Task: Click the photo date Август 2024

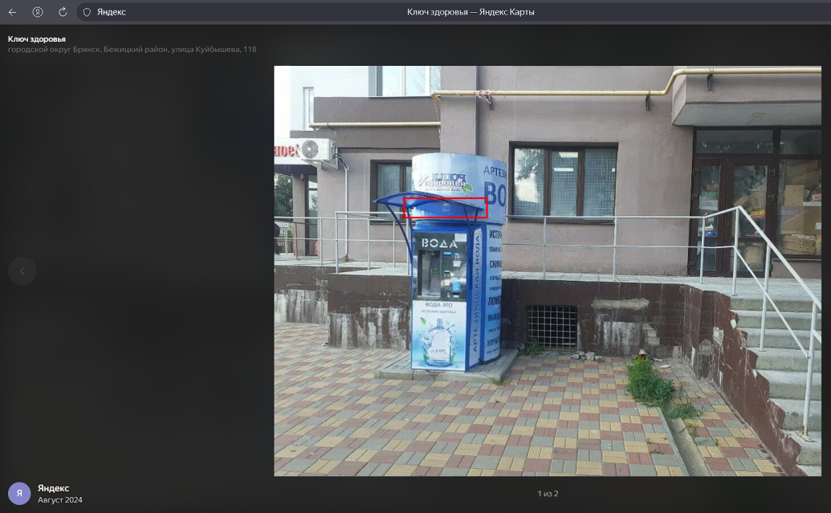Action: (x=60, y=499)
